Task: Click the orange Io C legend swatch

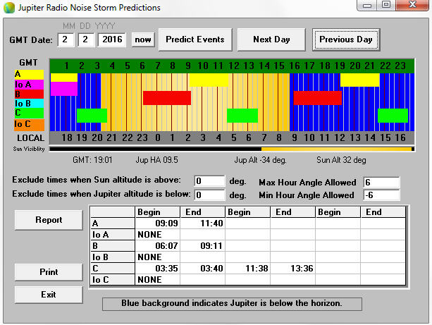Action: click(29, 125)
